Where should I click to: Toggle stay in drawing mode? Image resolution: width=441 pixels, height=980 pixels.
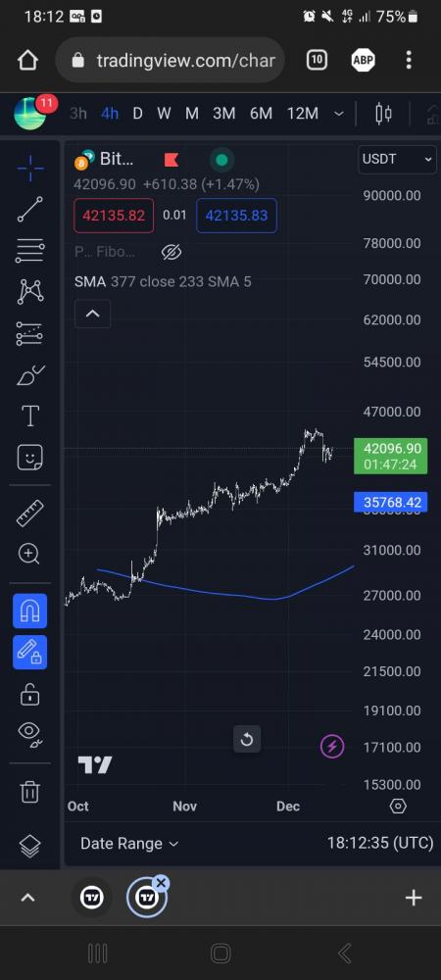pos(30,652)
